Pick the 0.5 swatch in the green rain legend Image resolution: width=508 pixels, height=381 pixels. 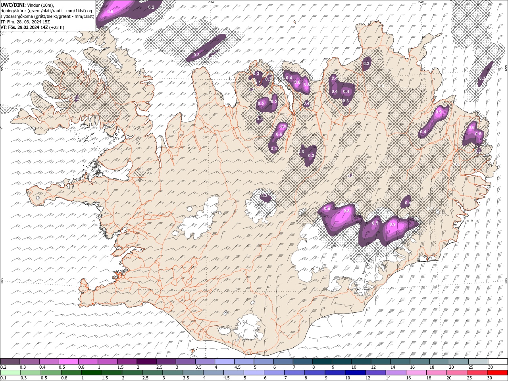[51, 373]
